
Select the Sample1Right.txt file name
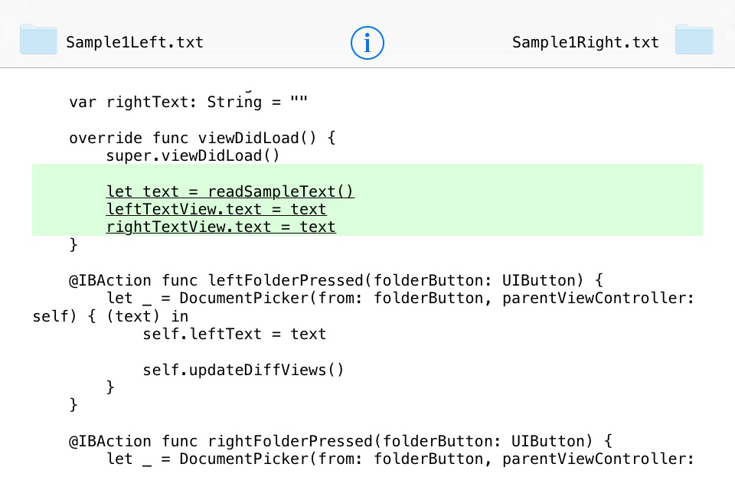click(x=586, y=42)
